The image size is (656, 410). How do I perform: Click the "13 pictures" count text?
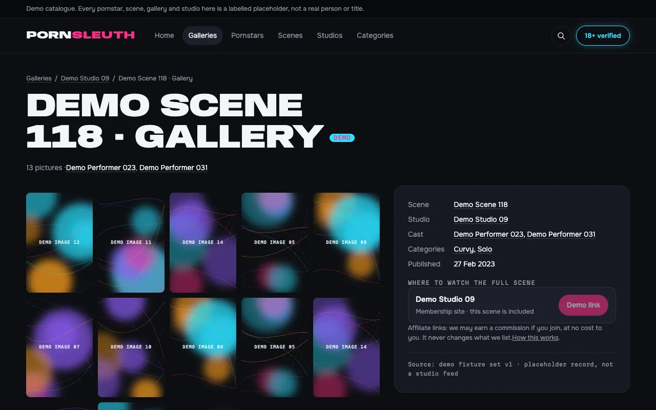pos(44,168)
